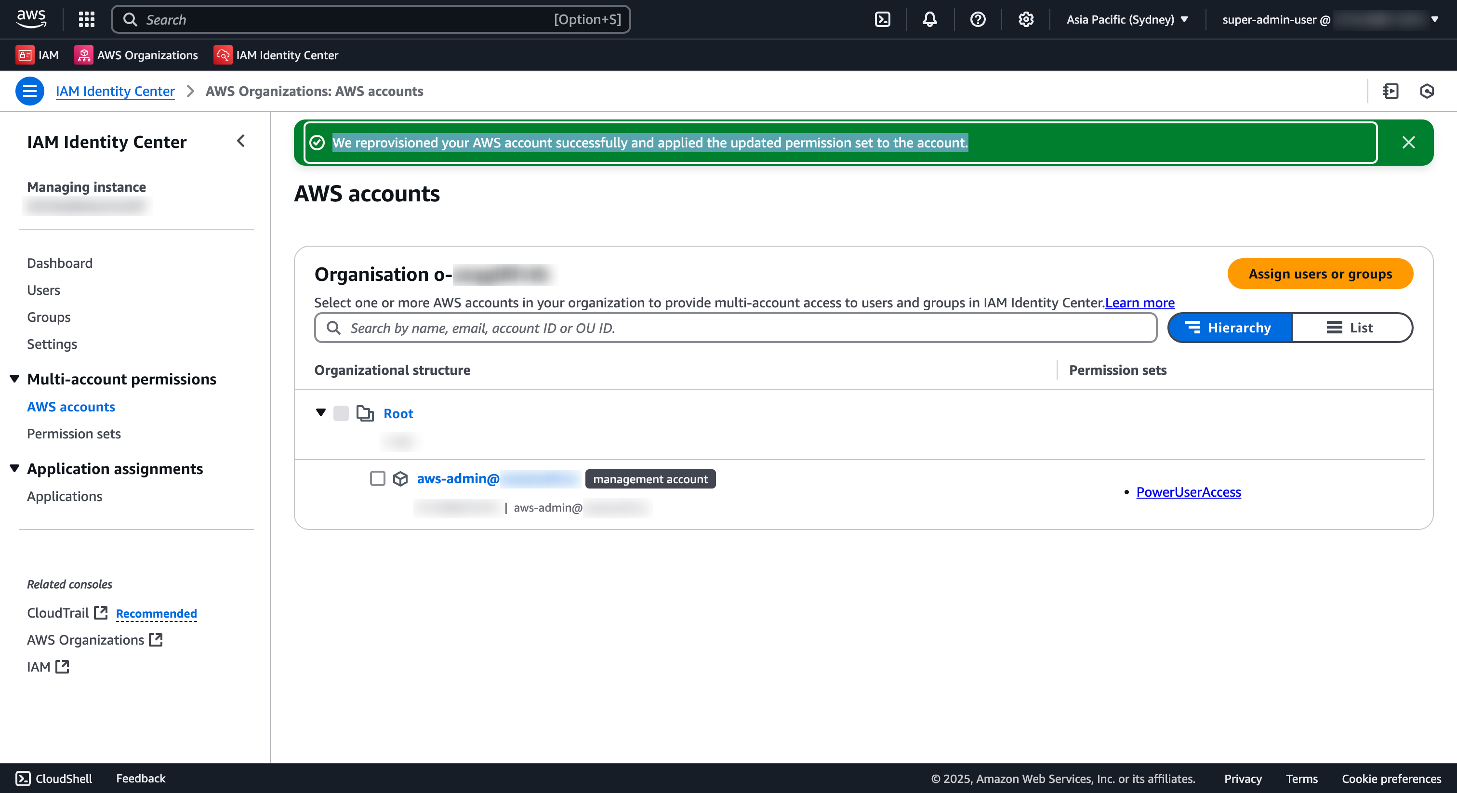Launch CloudShell from the bottom bar

pos(53,778)
